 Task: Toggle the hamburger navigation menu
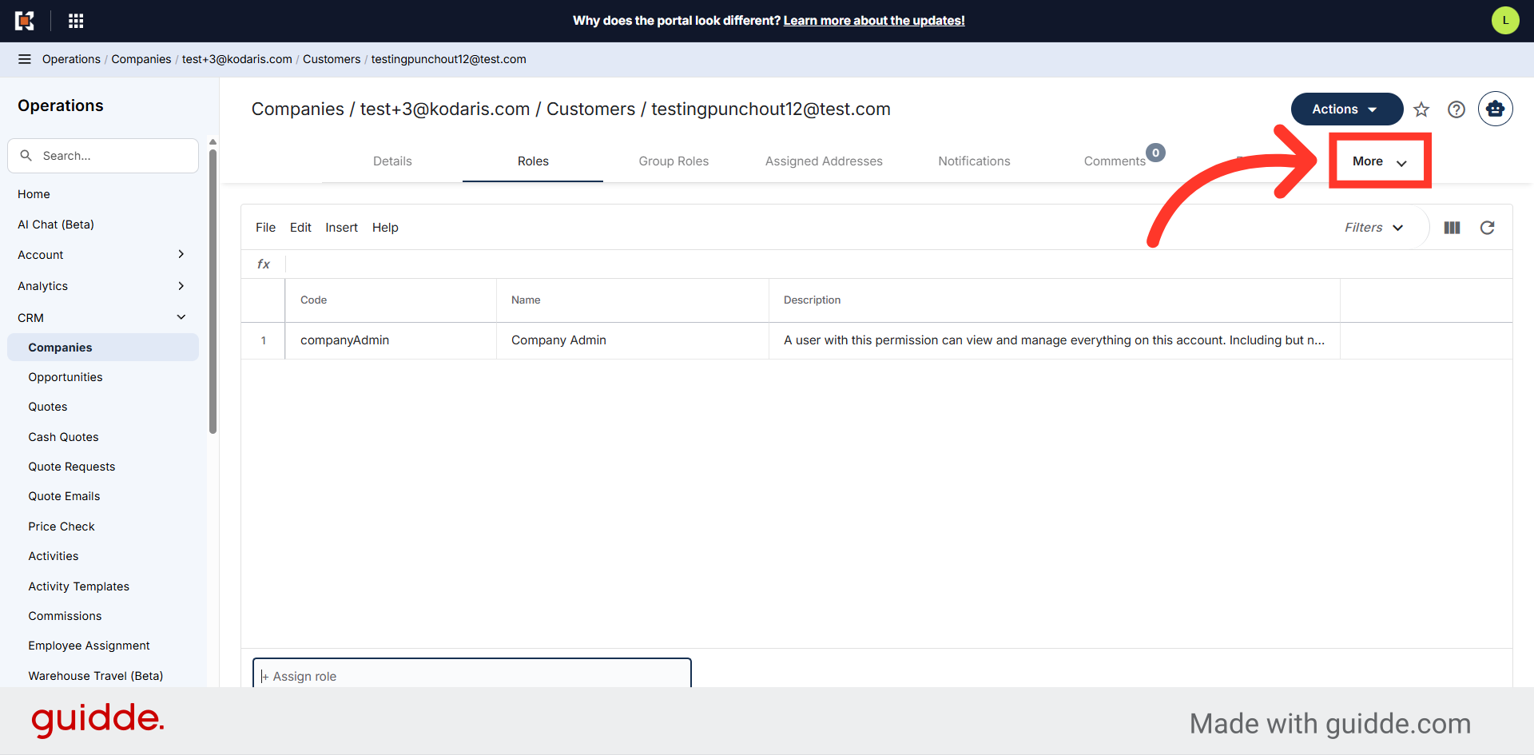[x=25, y=59]
